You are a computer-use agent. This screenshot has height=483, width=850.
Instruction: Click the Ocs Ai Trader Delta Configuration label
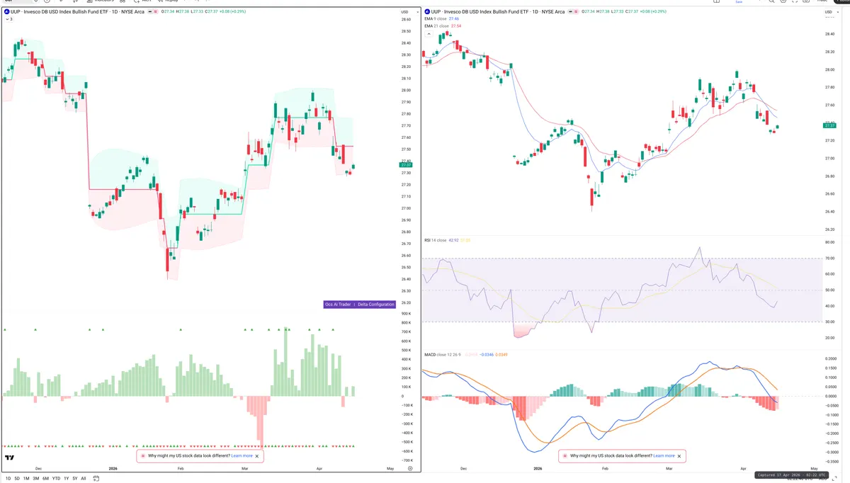coord(359,305)
